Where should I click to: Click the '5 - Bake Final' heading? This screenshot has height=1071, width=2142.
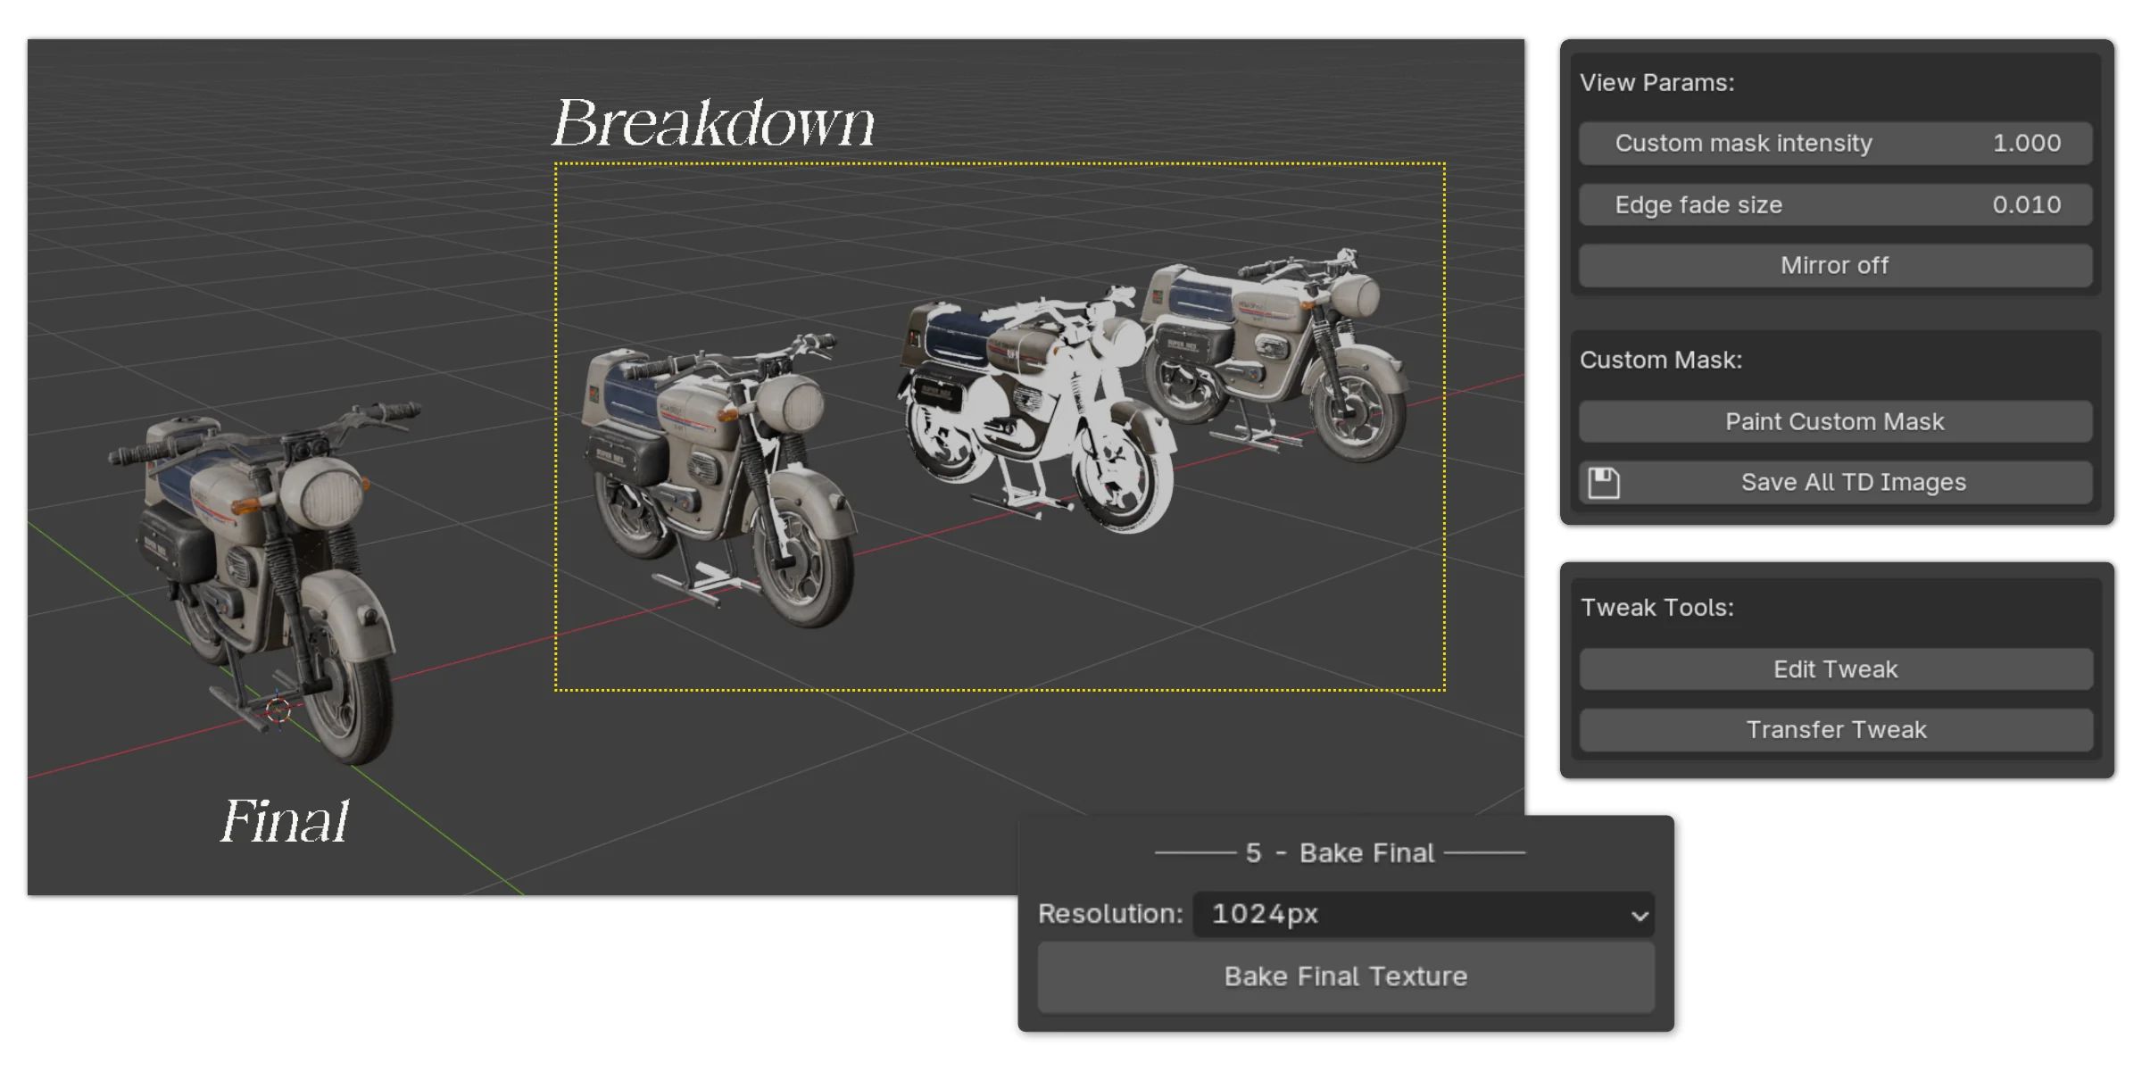coord(1340,853)
